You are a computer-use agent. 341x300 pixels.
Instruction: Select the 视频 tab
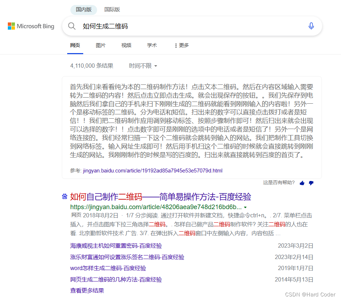126,45
